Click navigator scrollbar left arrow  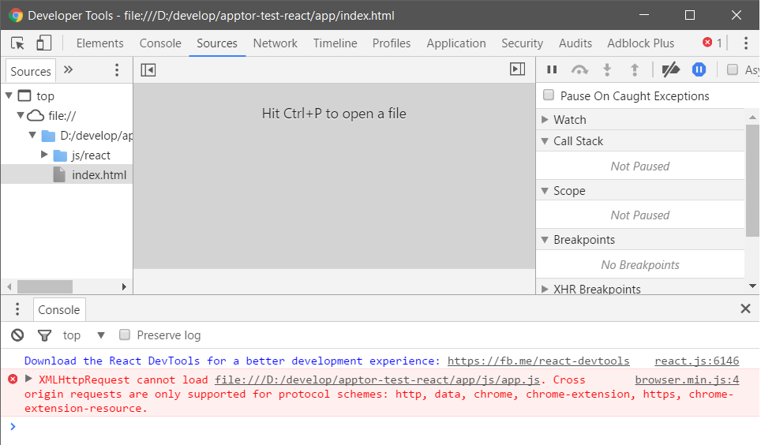(9, 286)
